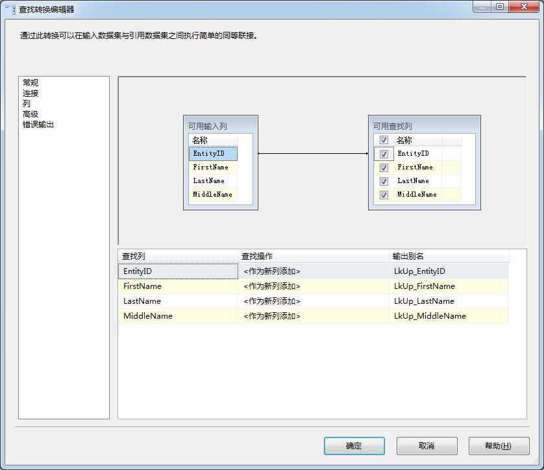
Task: Select the join line between EntityID columns
Action: [x=313, y=153]
